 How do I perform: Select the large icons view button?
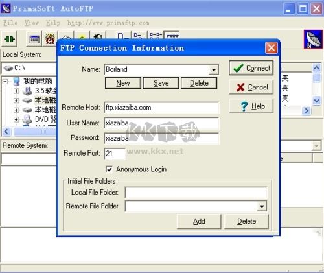pos(123,35)
